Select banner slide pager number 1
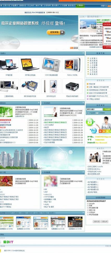This screenshot has height=253, width=111. tap(72, 48)
